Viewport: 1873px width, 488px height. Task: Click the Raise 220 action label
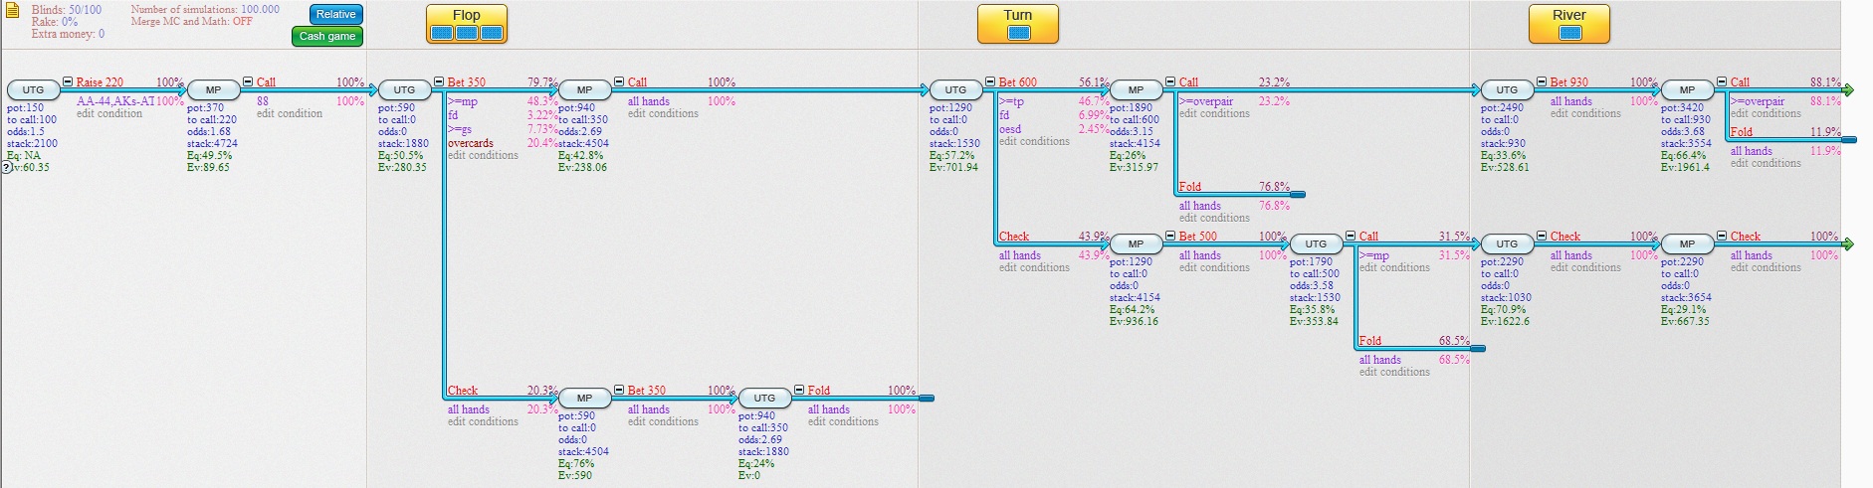(x=100, y=81)
